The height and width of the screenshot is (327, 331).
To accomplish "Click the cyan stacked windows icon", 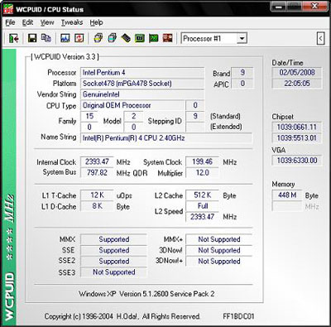I will coord(112,38).
